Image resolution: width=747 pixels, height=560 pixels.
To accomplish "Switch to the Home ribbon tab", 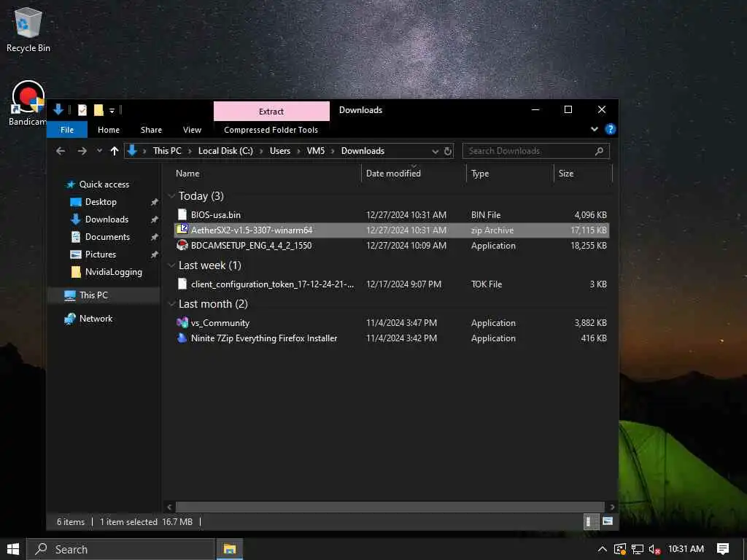I will 109,130.
